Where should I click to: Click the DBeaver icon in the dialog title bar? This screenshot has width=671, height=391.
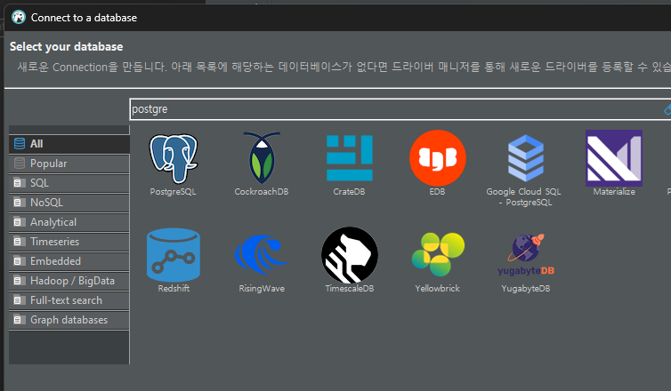click(19, 18)
